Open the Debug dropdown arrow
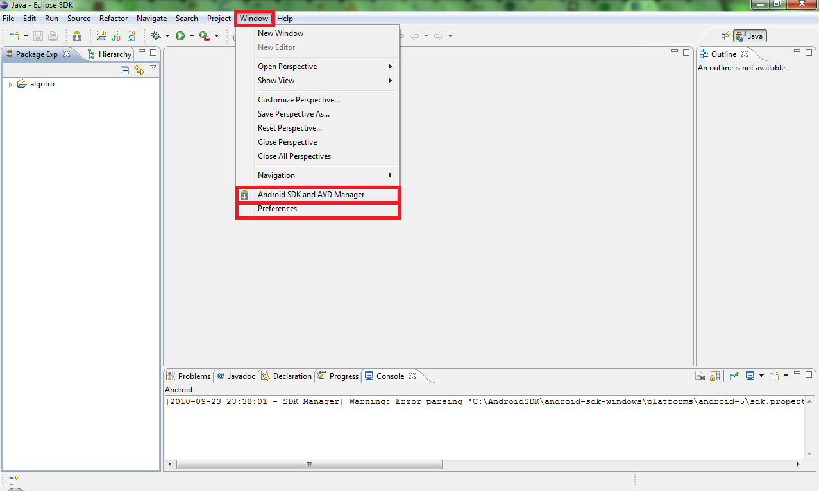 [167, 36]
